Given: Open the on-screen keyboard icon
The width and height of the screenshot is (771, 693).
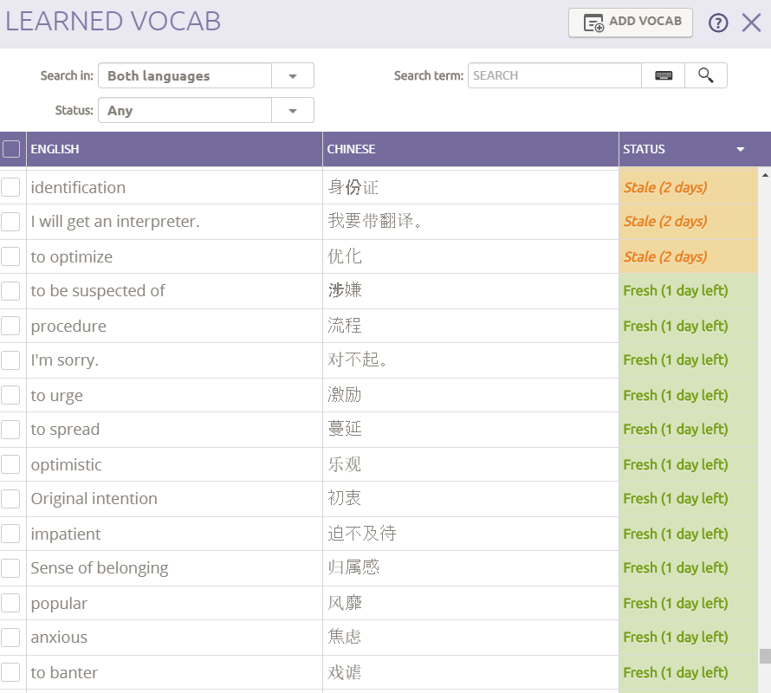Looking at the screenshot, I should [664, 75].
